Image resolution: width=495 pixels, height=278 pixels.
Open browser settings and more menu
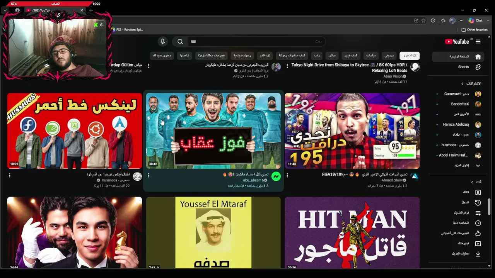tap(461, 20)
